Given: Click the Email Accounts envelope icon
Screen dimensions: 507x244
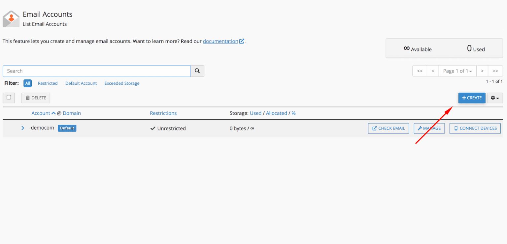Looking at the screenshot, I should click(x=11, y=18).
